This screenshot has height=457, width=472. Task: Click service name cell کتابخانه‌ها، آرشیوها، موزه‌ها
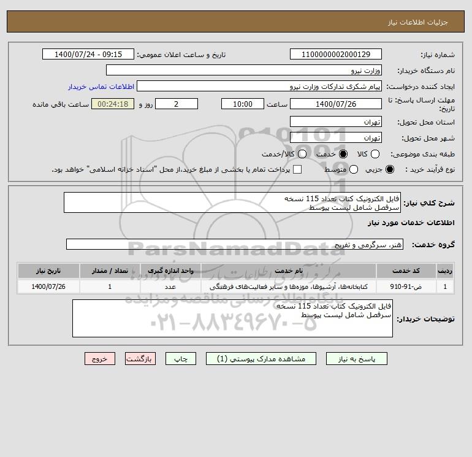tap(288, 286)
